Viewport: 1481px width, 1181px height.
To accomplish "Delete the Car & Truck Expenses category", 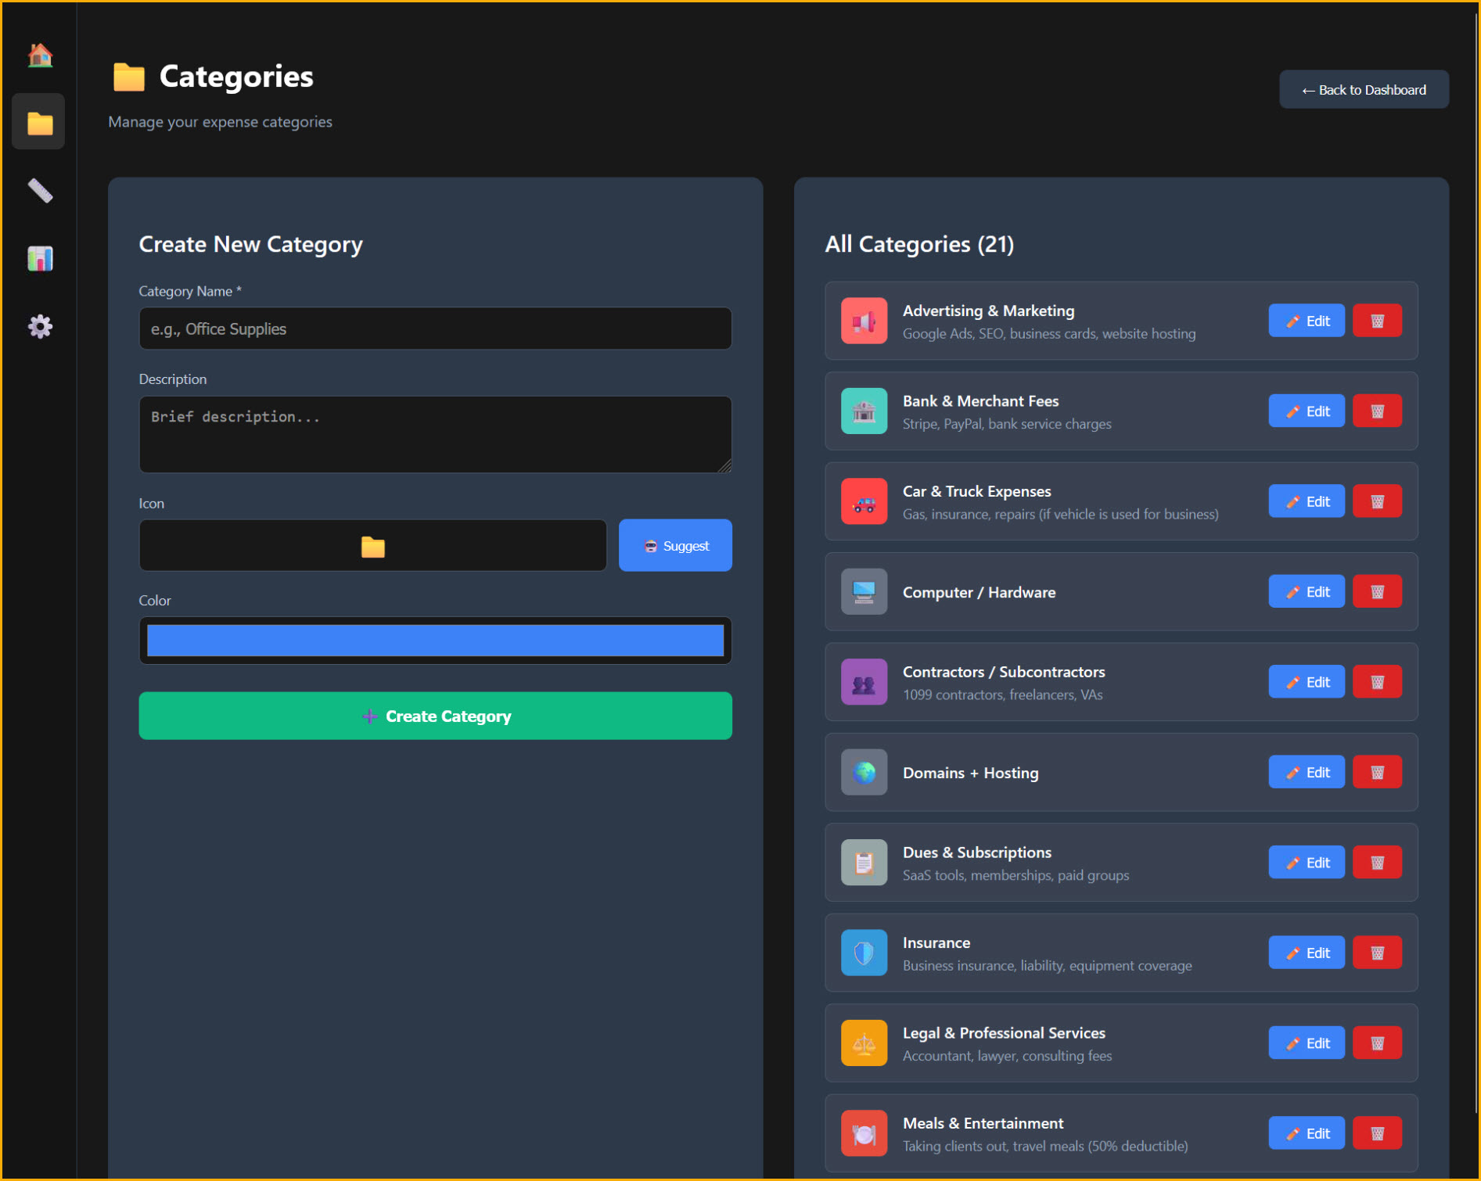I will tap(1377, 501).
